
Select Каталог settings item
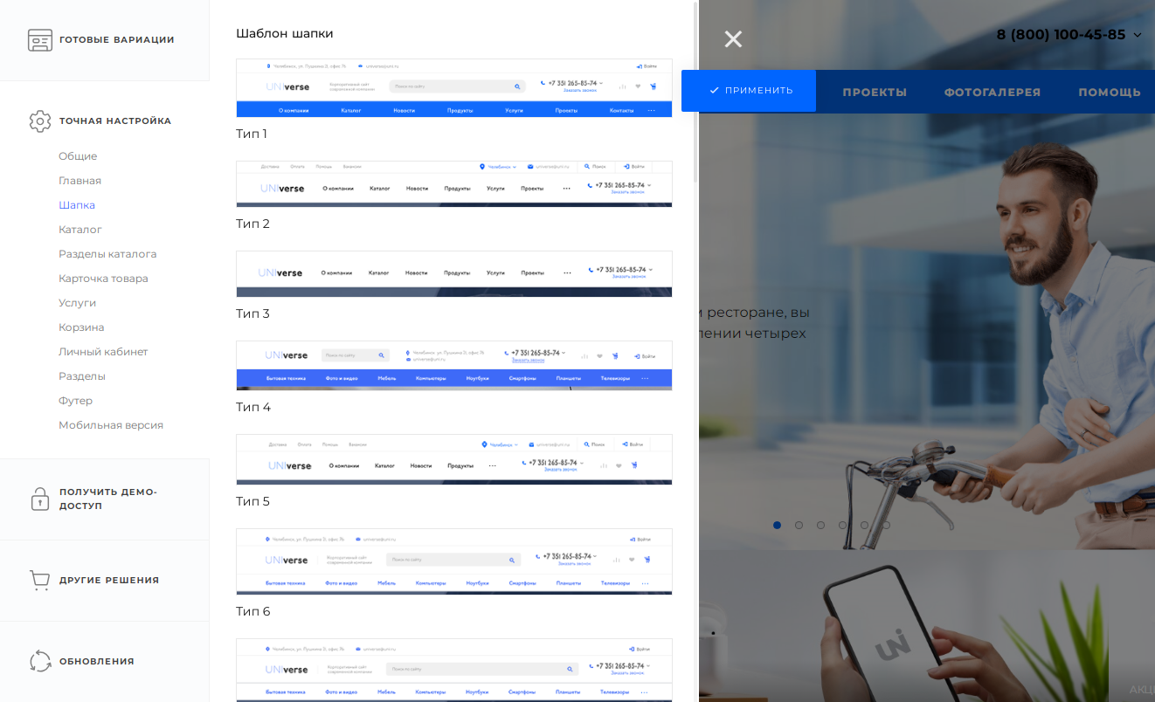pyautogui.click(x=80, y=230)
